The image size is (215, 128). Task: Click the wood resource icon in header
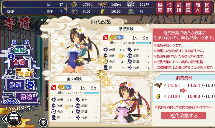103,4
